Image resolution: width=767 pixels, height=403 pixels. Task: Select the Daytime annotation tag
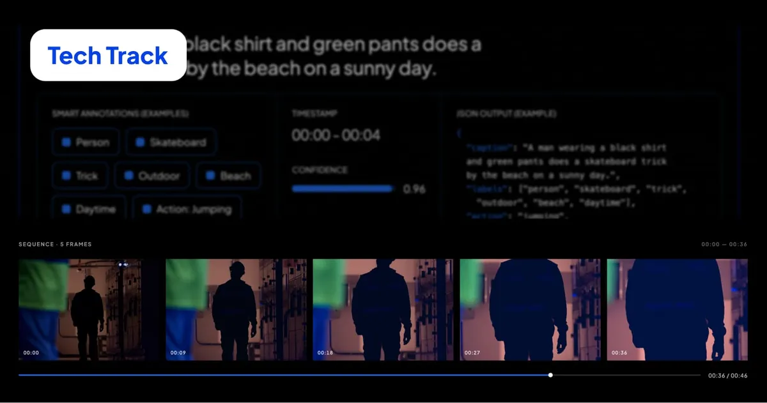pyautogui.click(x=89, y=209)
